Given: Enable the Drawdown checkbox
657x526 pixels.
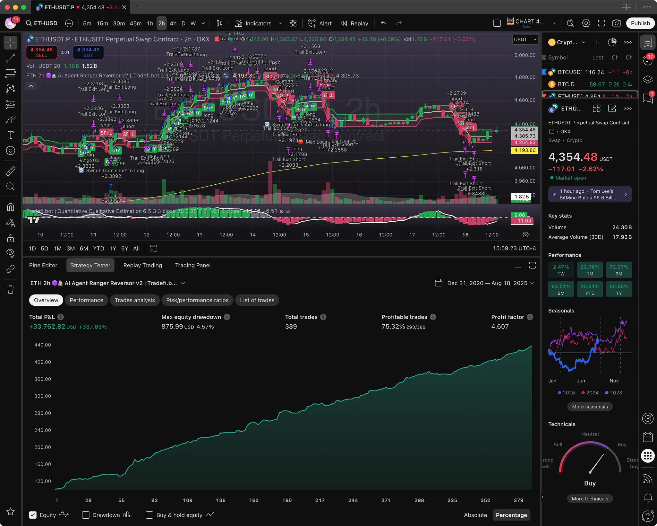Looking at the screenshot, I should coord(86,515).
